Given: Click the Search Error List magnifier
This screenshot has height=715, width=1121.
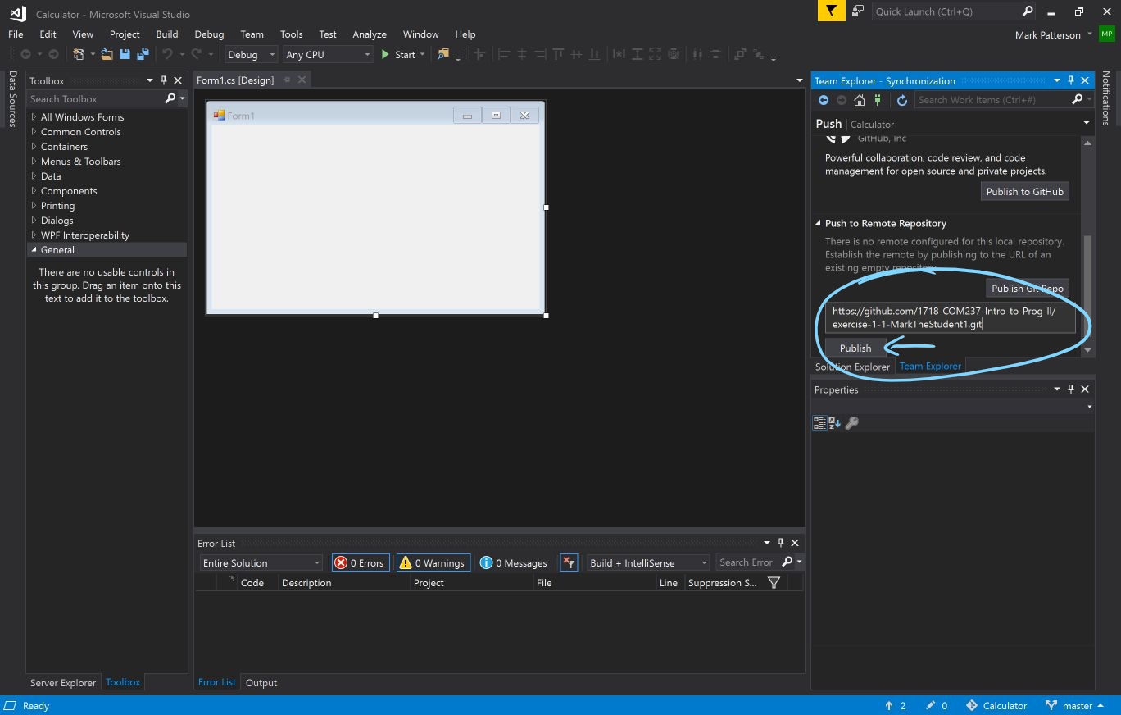Looking at the screenshot, I should point(787,562).
